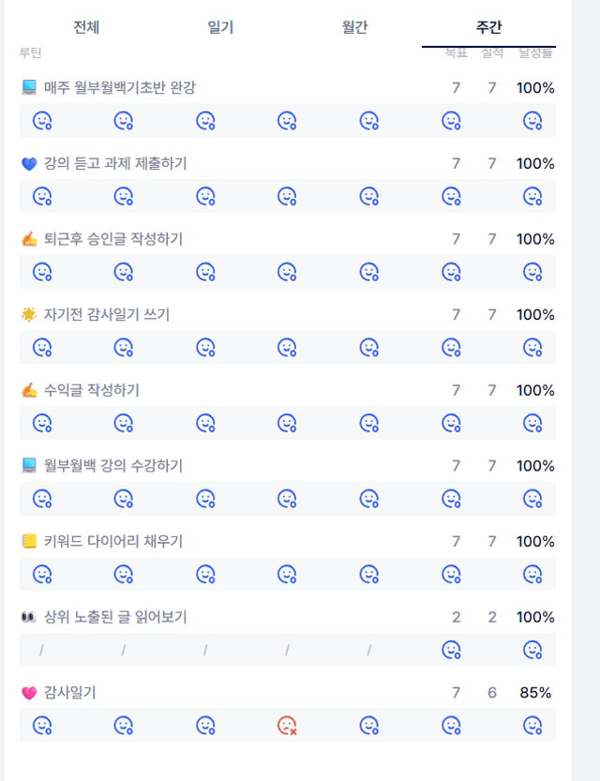This screenshot has height=781, width=600.
Task: Open the 키워드 다이어리 채우기 routine title
Action: (x=113, y=541)
